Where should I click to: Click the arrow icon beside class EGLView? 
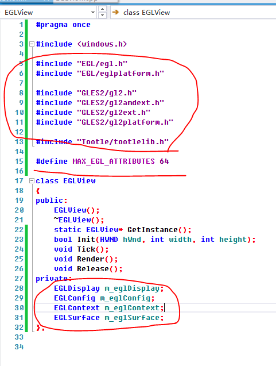115,12
